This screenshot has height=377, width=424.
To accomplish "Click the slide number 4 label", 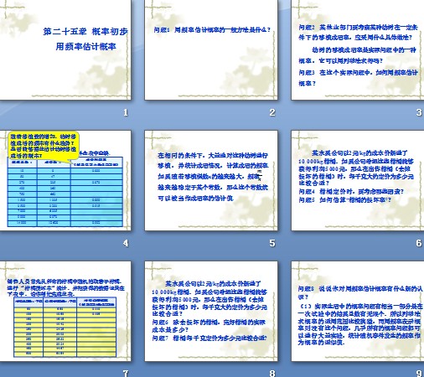I will (126, 243).
